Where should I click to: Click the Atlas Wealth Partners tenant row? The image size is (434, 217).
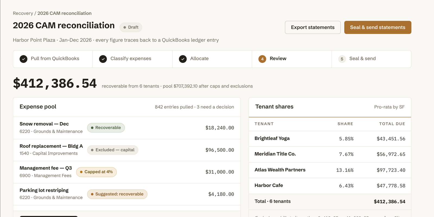coord(330,170)
